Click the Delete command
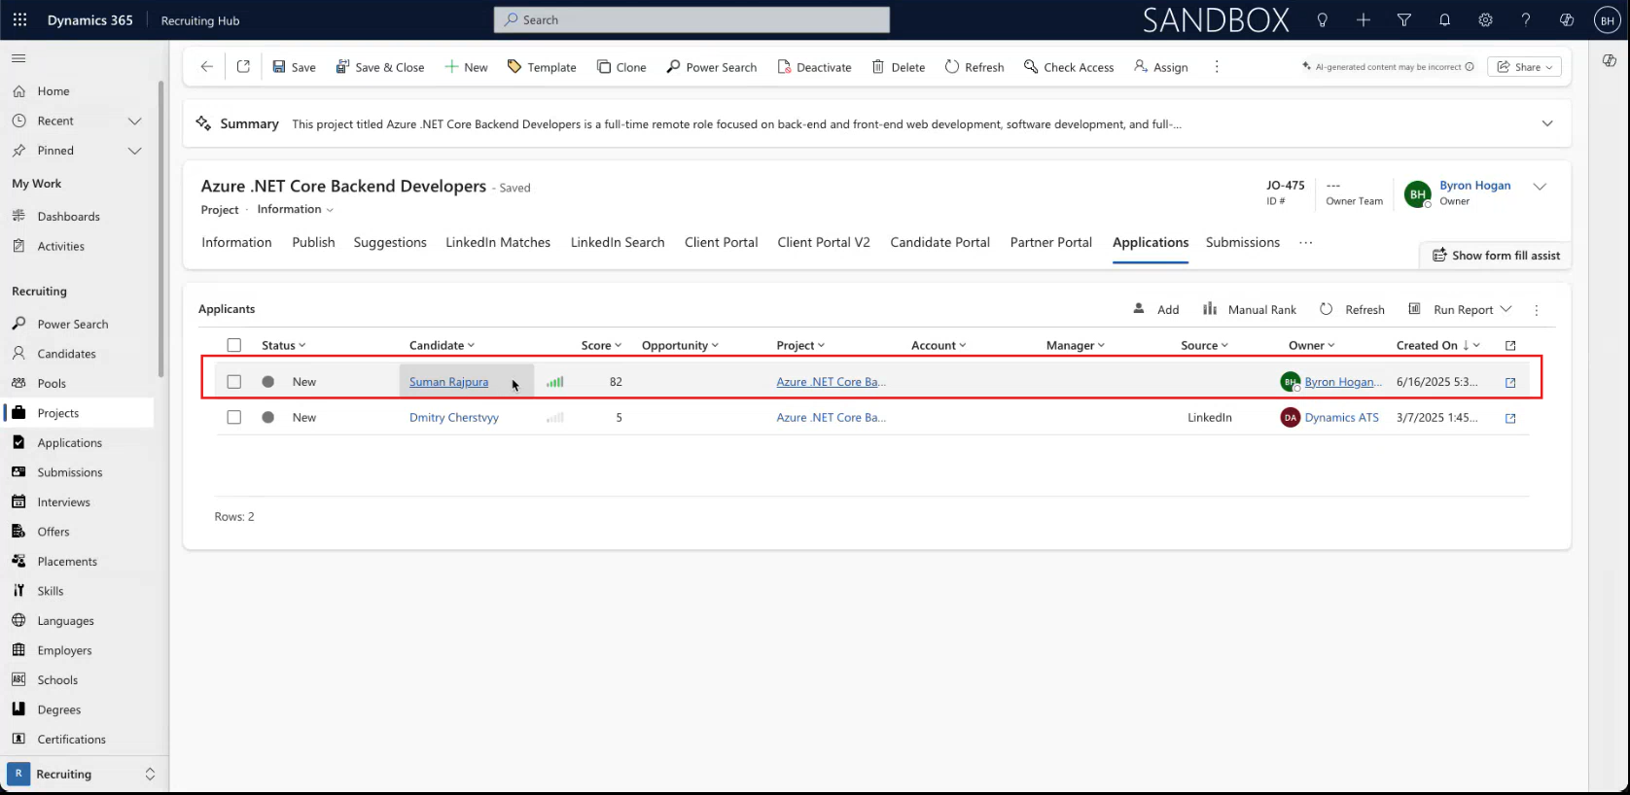 tap(899, 67)
